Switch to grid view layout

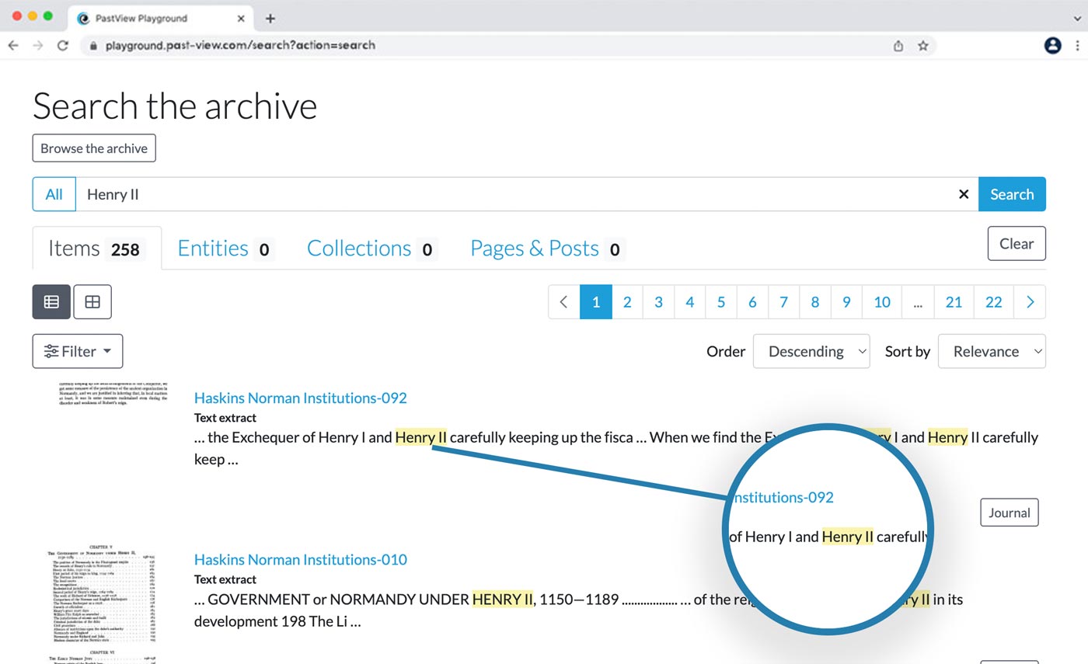(x=92, y=302)
